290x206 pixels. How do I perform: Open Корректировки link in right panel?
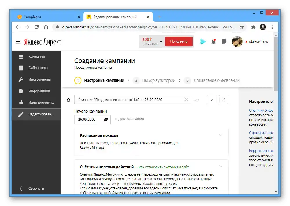click(x=261, y=151)
